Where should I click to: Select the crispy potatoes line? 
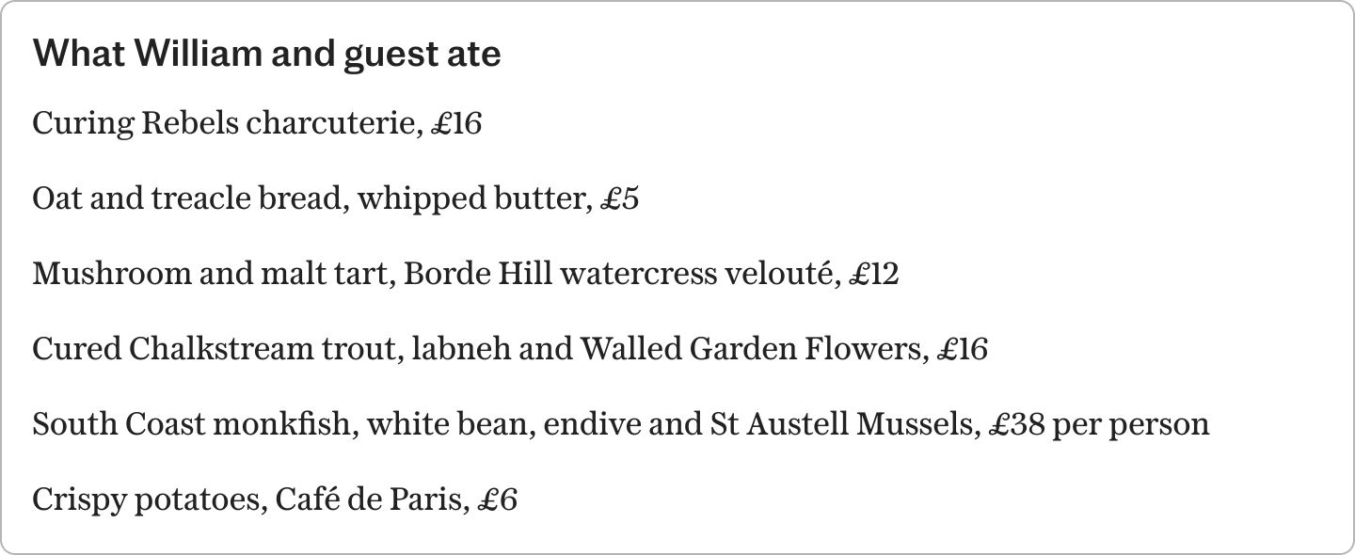tap(275, 499)
